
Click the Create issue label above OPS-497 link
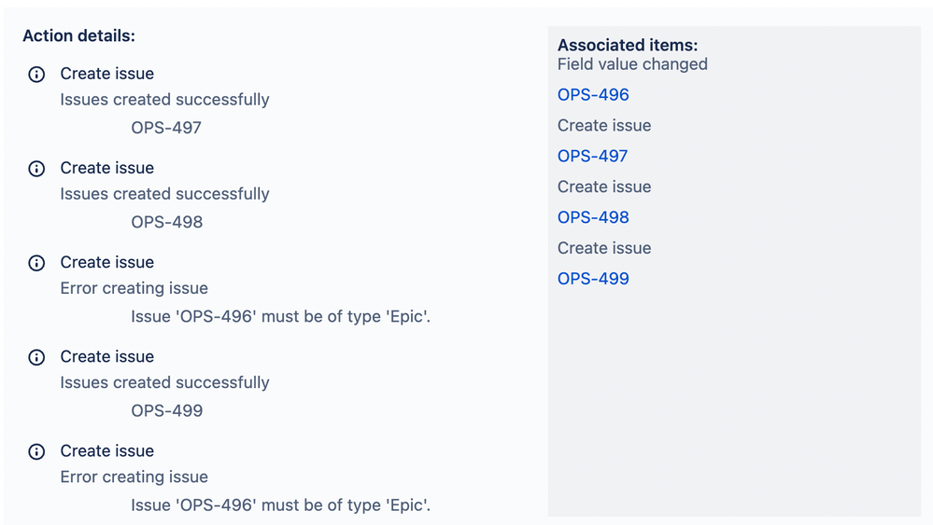click(604, 125)
